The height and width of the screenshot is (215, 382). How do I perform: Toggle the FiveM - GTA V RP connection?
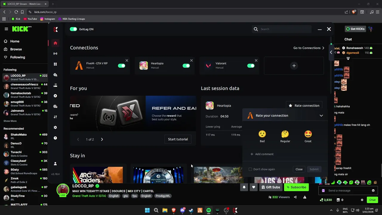coord(121,66)
